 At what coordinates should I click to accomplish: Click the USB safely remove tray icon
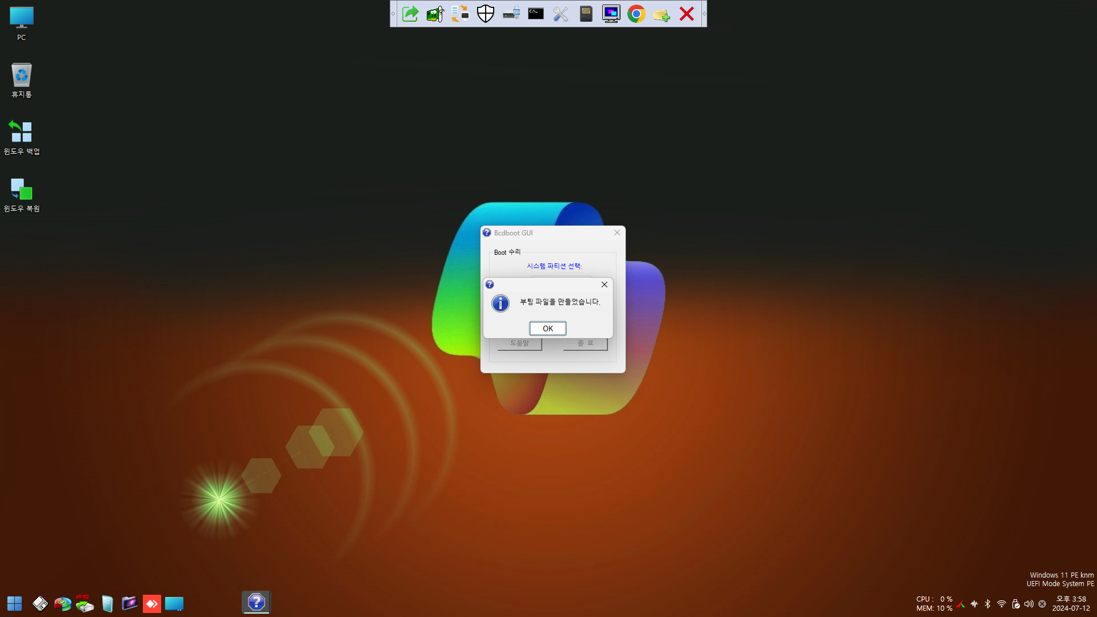(x=1015, y=604)
